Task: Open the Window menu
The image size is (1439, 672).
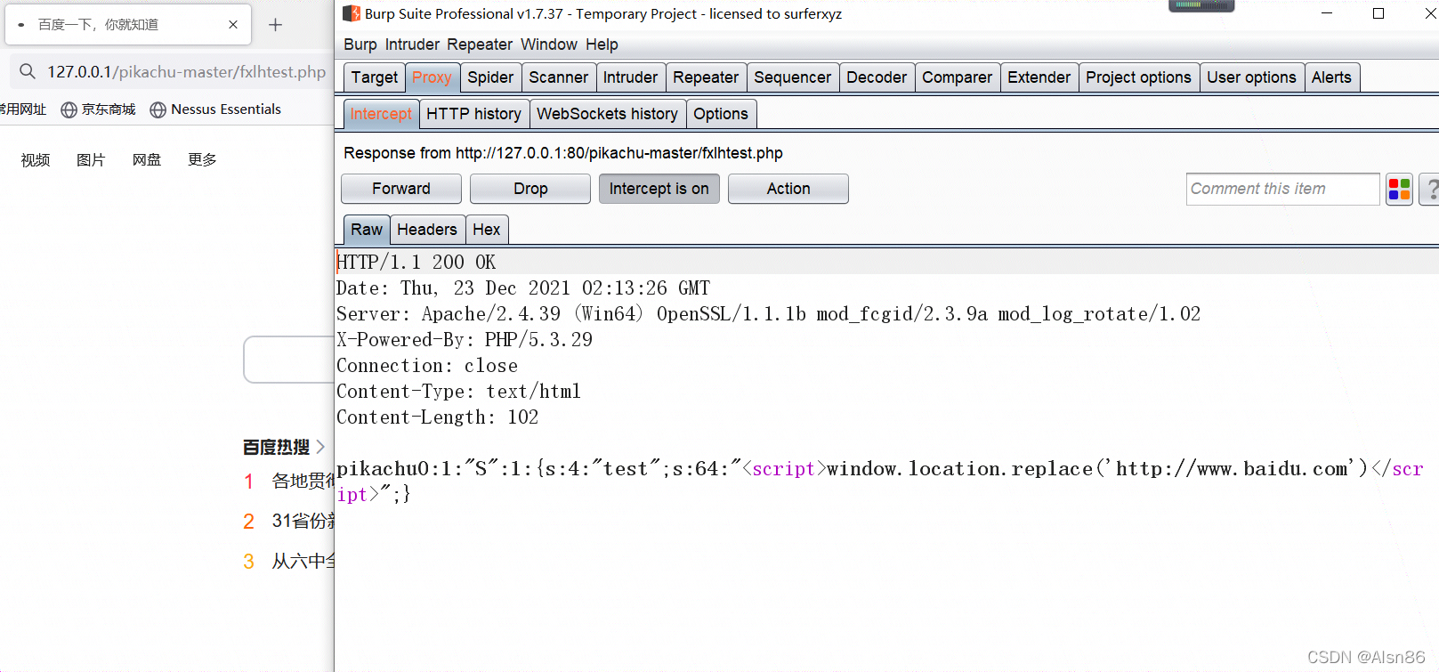Action: click(x=549, y=45)
